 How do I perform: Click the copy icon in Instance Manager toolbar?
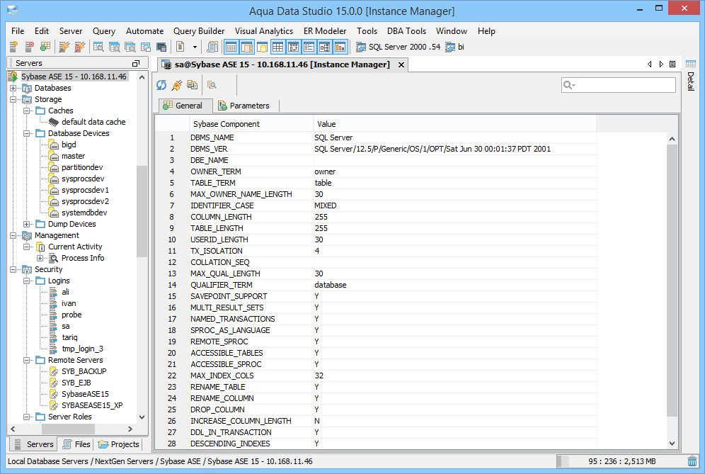pyautogui.click(x=192, y=84)
